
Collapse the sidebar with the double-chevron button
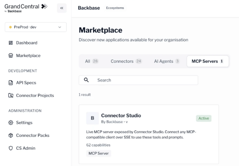click(x=62, y=8)
